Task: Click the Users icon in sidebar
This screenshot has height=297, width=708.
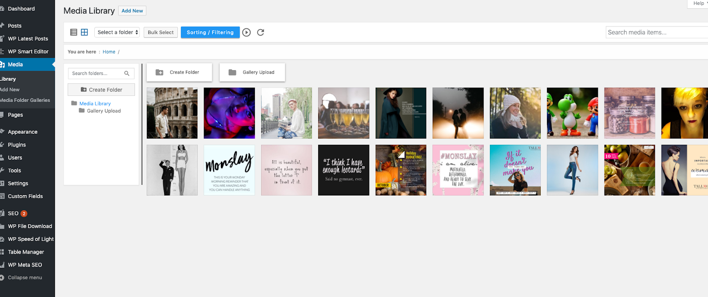Action: 2,158
